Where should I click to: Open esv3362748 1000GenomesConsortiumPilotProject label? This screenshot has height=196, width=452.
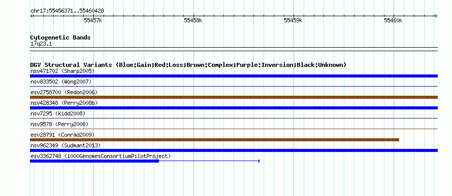(101, 156)
